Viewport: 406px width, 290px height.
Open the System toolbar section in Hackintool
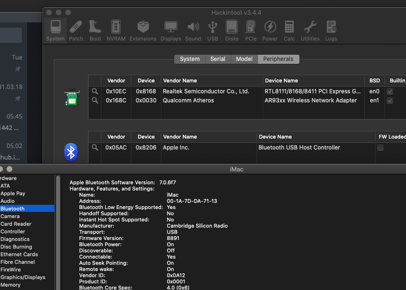(x=55, y=30)
